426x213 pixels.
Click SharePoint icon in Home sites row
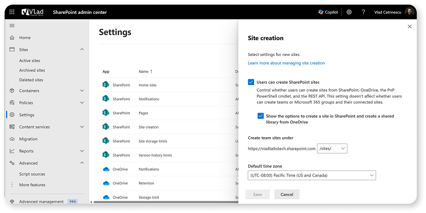point(106,85)
